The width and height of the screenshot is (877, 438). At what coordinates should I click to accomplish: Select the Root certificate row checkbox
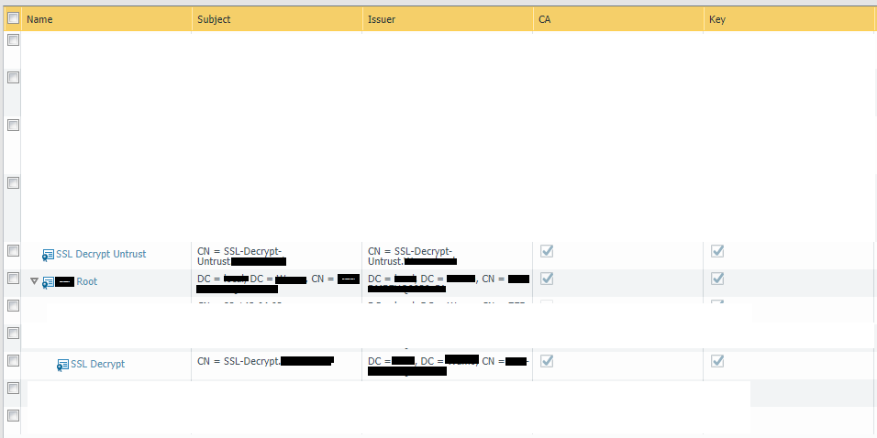[x=13, y=278]
